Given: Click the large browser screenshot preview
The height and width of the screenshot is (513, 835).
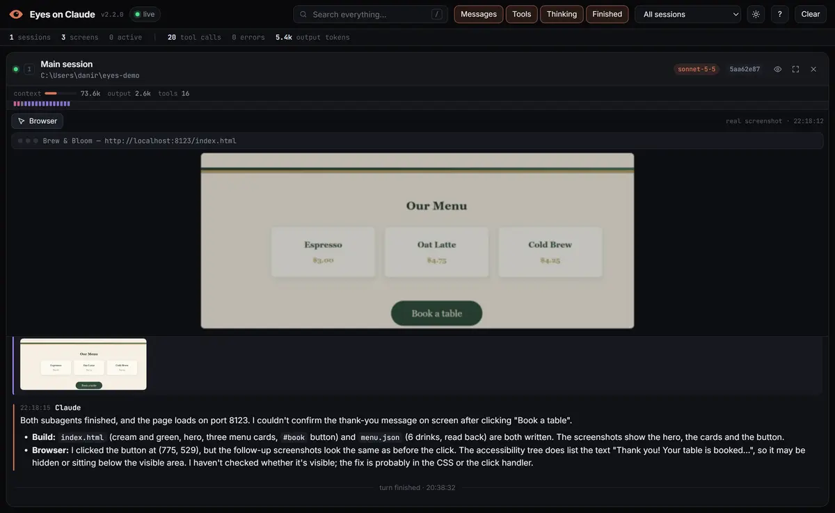Looking at the screenshot, I should (x=417, y=241).
